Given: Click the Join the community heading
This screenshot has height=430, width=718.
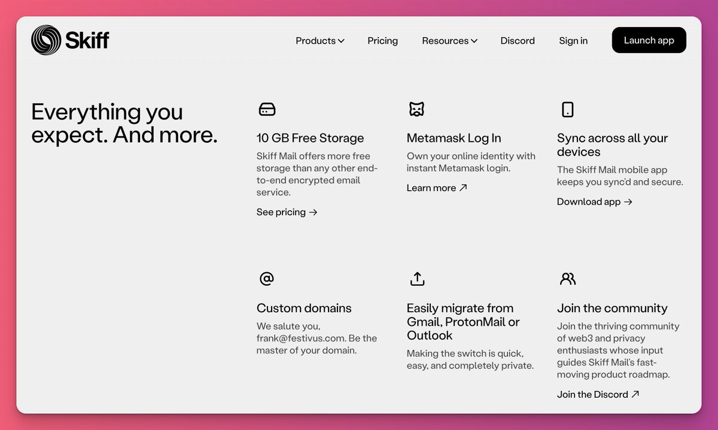Looking at the screenshot, I should [x=612, y=309].
